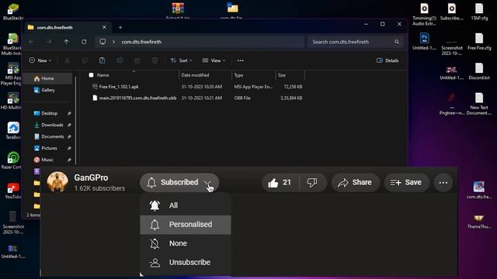The height and width of the screenshot is (279, 497).
Task: Click the Paste icon in the toolbar
Action: point(102,60)
